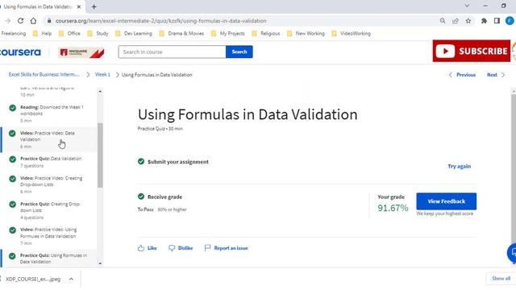Open the Study bookmarks folder
The width and height of the screenshot is (516, 290).
[98, 34]
